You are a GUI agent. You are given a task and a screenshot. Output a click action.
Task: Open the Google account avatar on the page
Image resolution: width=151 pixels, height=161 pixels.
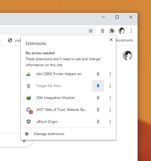[x=128, y=55]
